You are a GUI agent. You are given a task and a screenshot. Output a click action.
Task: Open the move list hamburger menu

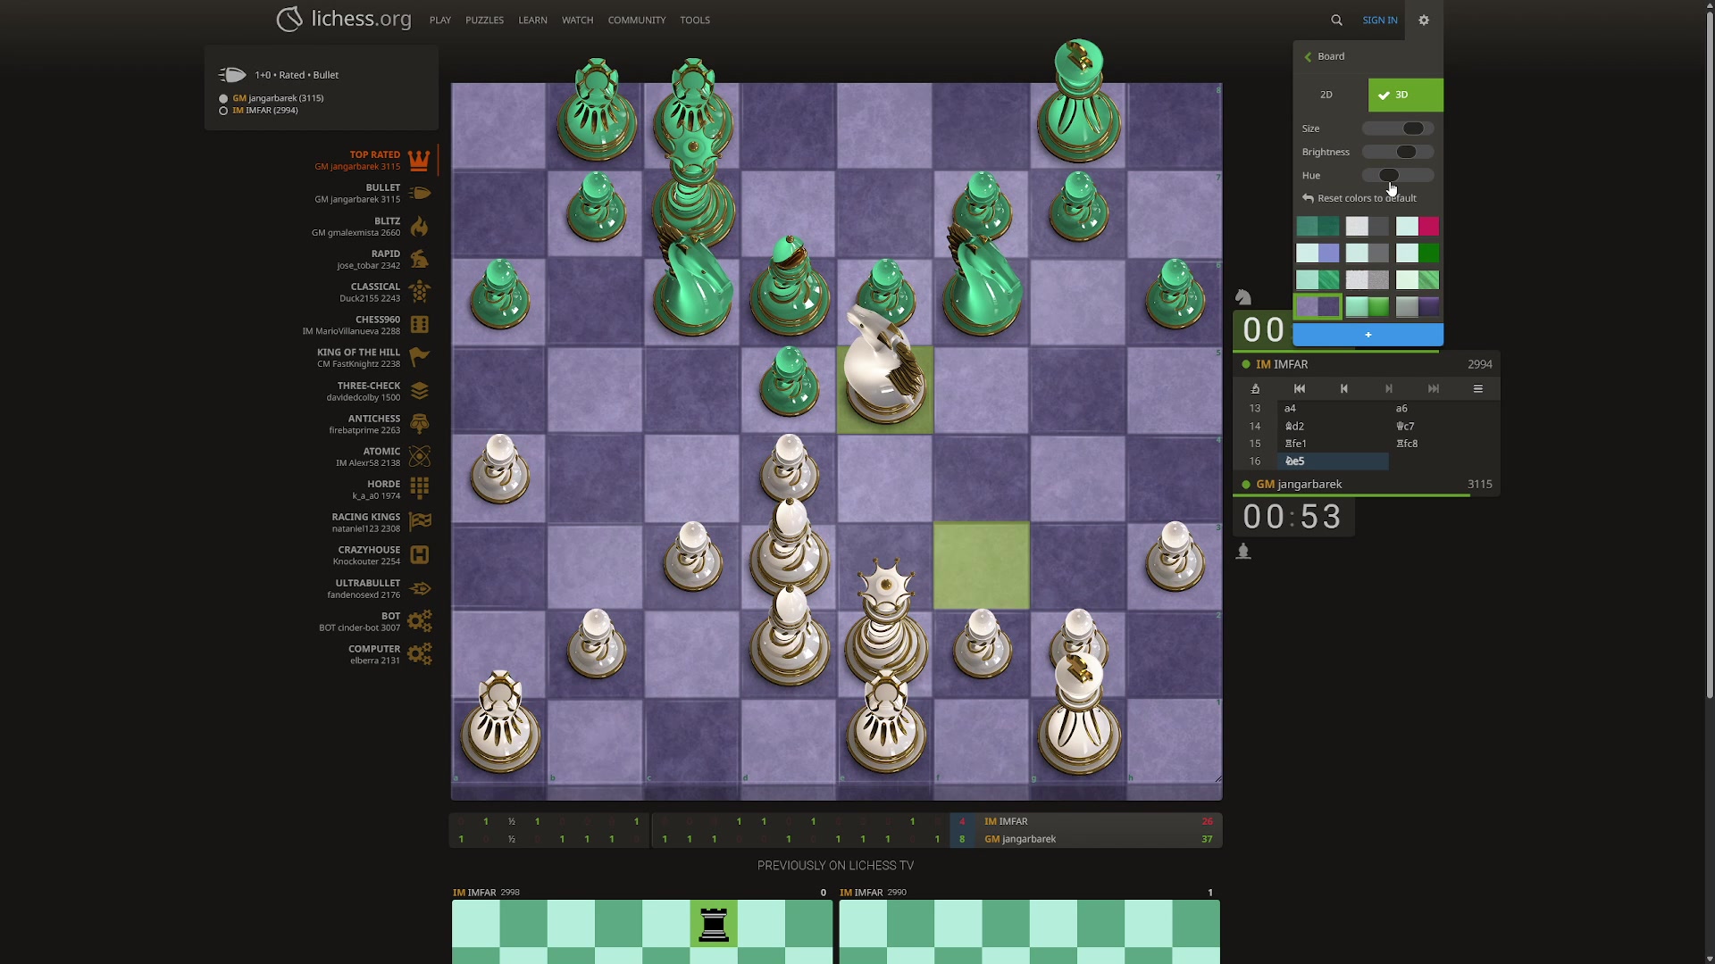[x=1478, y=388]
